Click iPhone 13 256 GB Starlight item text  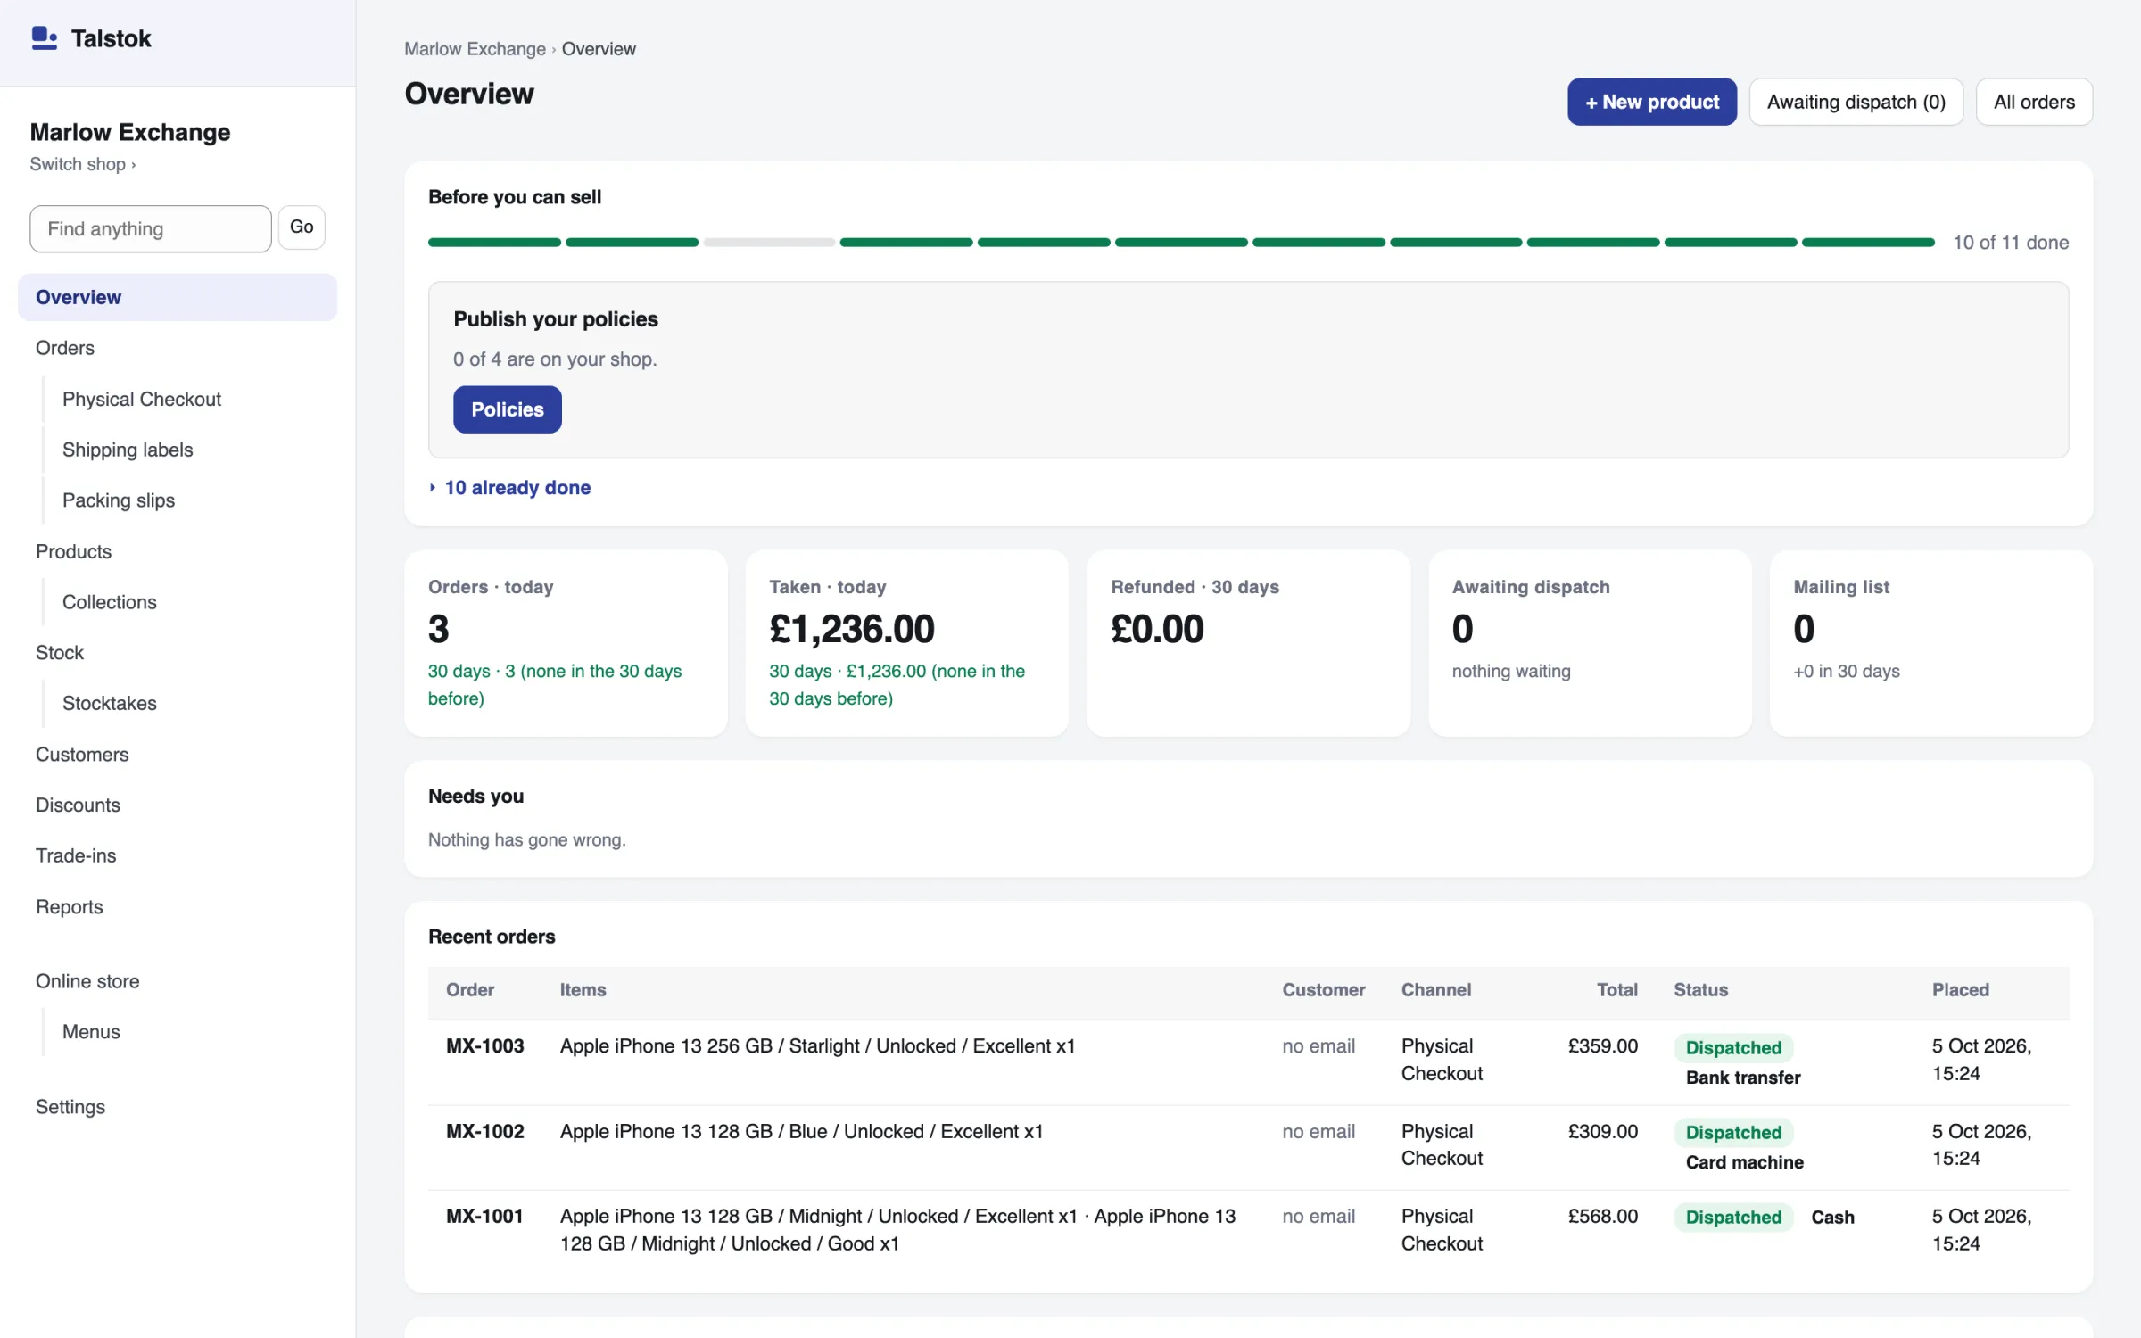[818, 1046]
